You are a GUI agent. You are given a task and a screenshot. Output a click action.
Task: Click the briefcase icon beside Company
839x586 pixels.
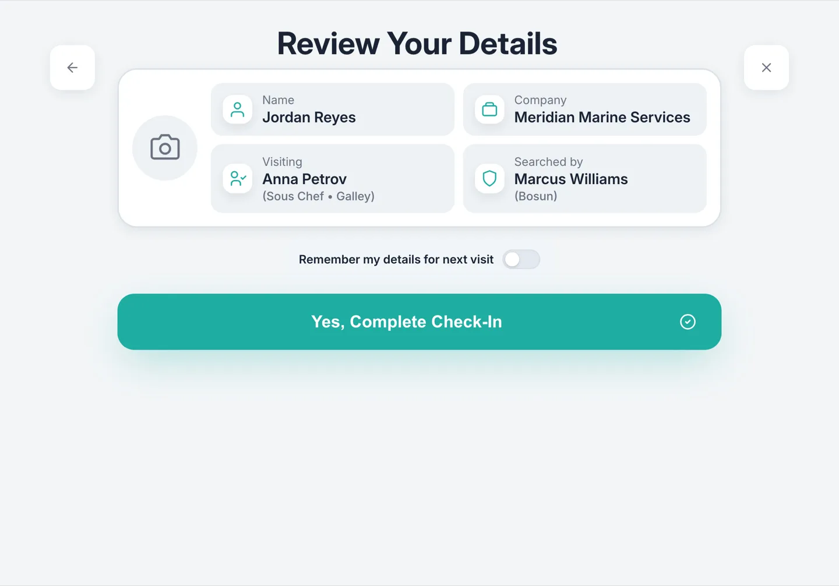(x=489, y=110)
